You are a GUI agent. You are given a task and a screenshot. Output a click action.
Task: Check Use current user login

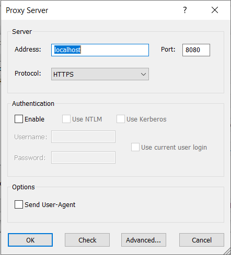point(135,147)
